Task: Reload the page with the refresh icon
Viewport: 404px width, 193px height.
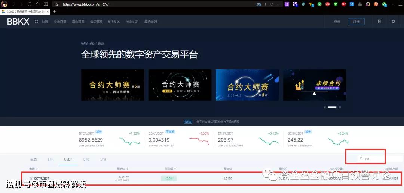Action: pos(30,4)
